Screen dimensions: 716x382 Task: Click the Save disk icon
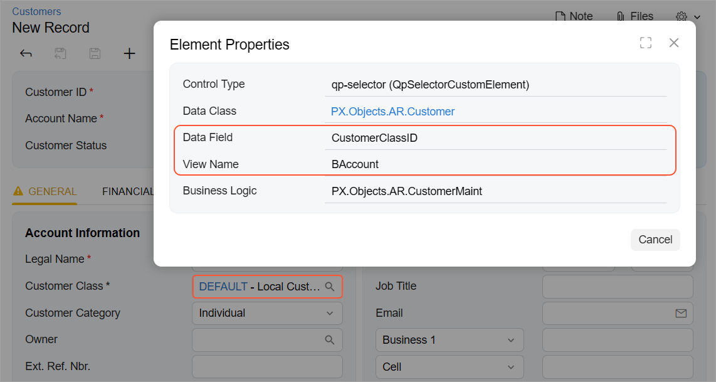coord(95,54)
